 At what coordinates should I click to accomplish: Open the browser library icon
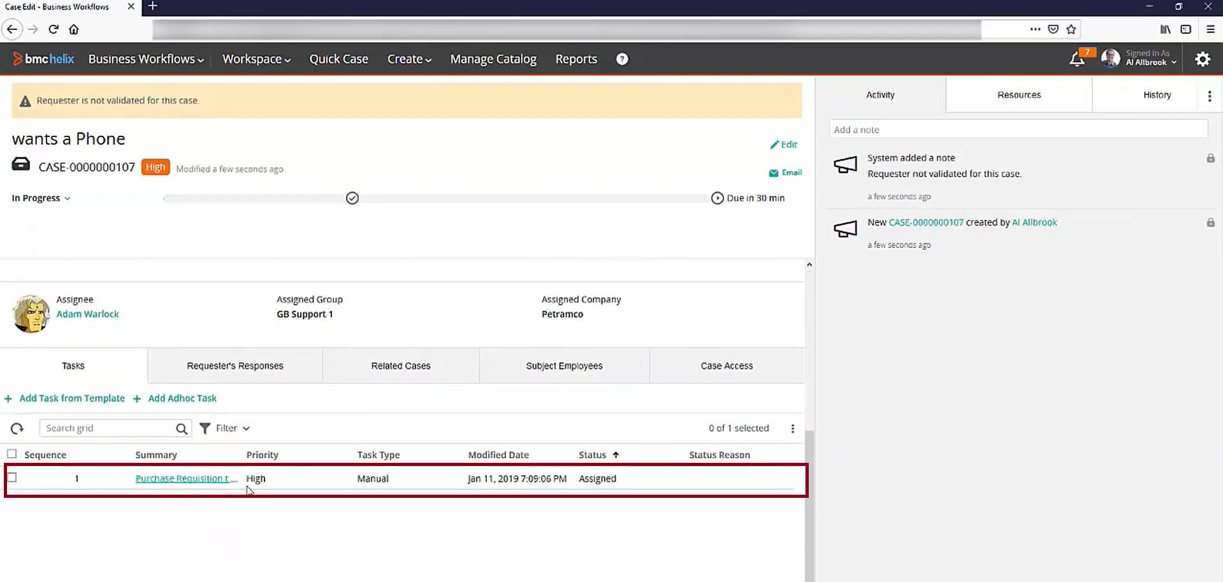[x=1166, y=29]
